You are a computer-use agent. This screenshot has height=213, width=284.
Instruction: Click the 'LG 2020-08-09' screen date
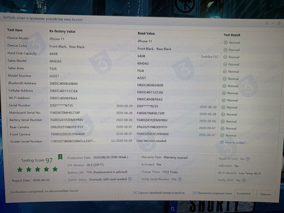point(122,141)
